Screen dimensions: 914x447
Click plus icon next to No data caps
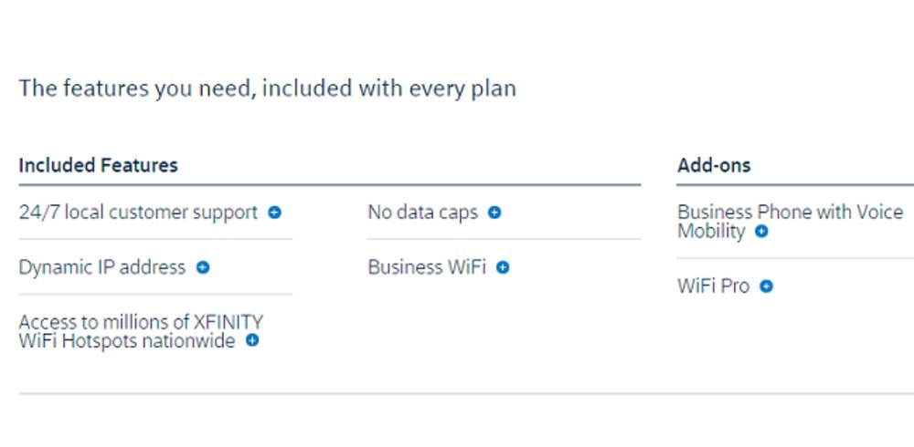pos(494,213)
